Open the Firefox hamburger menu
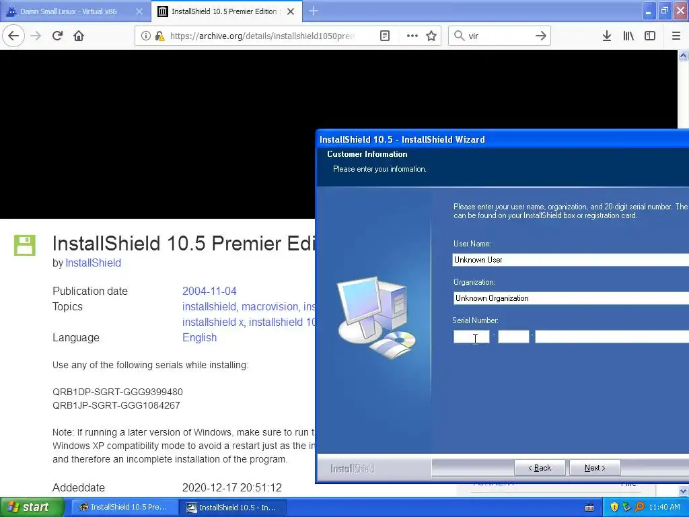 676,36
